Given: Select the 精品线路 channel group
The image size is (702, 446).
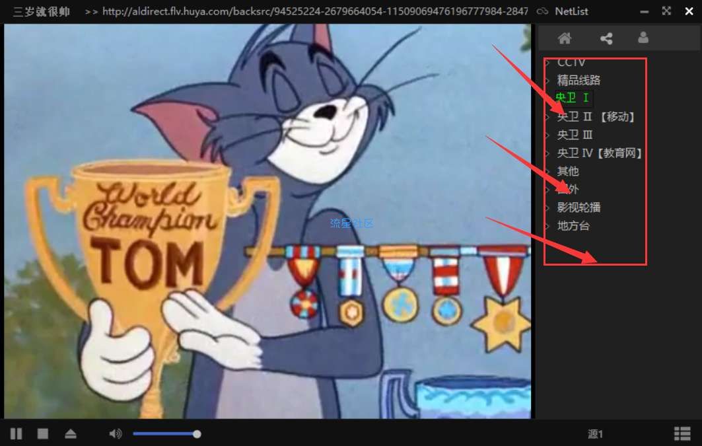Looking at the screenshot, I should click(579, 80).
